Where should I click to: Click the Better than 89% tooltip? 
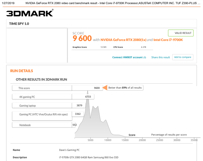[x=125, y=88]
